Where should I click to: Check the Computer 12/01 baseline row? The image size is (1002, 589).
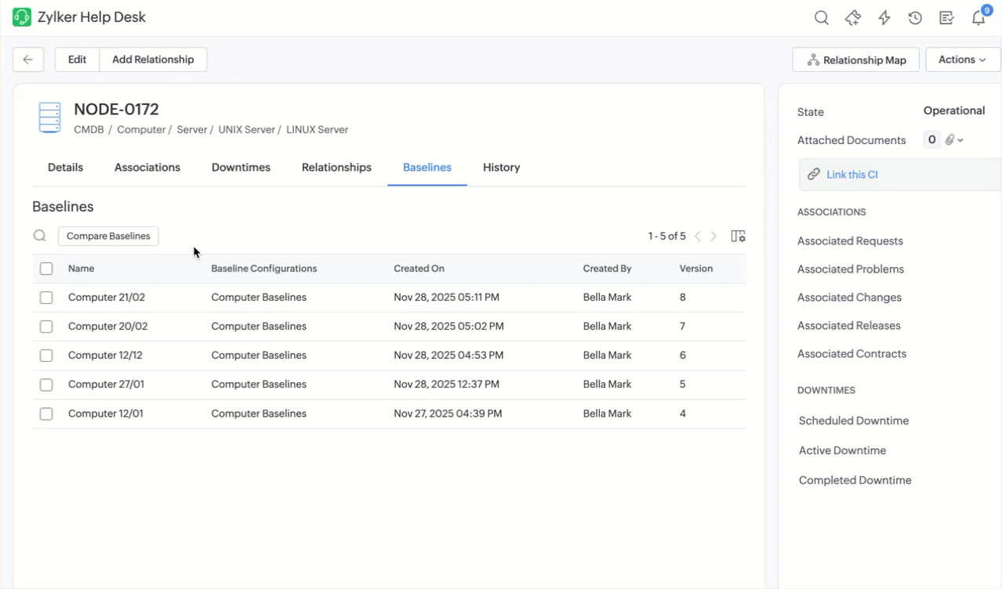(46, 414)
